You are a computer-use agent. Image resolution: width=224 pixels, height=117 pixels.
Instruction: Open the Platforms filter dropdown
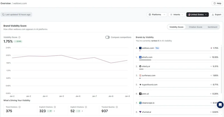click(x=157, y=14)
